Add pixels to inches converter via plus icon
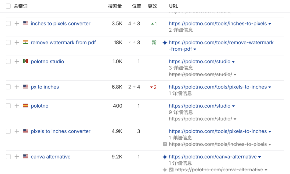Viewport: 290px width, 174px height. pos(17,131)
